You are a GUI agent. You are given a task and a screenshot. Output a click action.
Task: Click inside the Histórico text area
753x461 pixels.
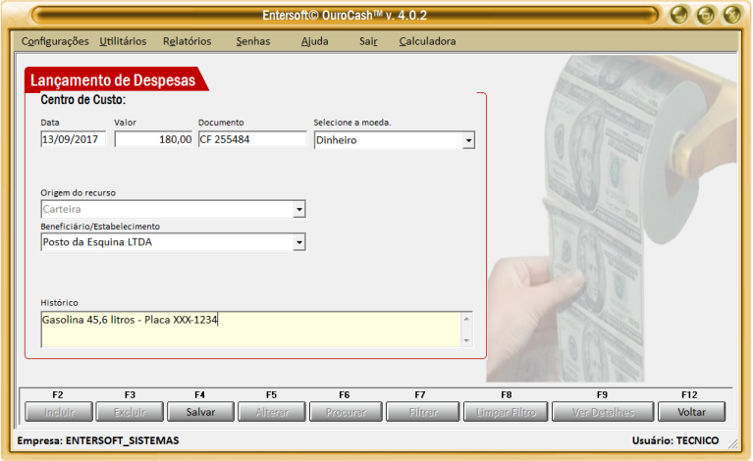click(250, 330)
